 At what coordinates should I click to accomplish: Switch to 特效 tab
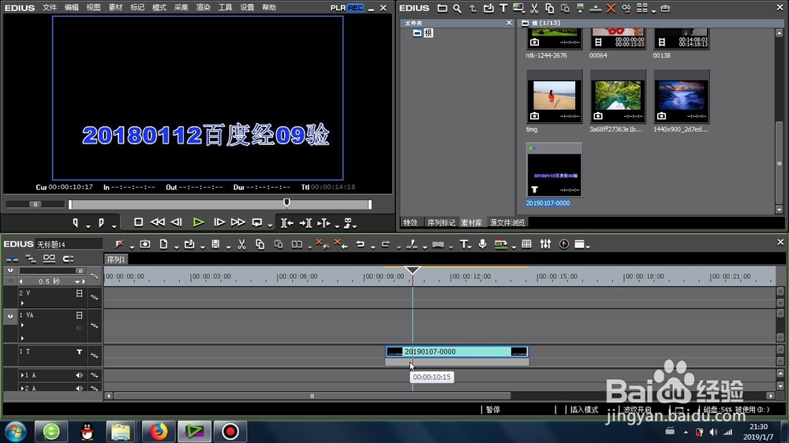(x=410, y=223)
